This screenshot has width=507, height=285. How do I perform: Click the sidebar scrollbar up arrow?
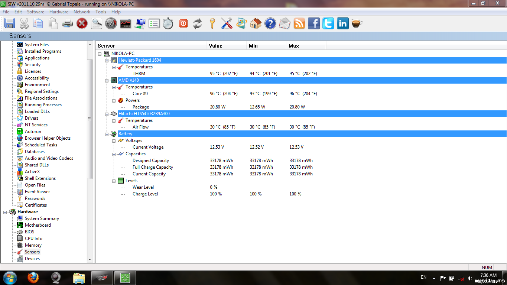(x=90, y=44)
